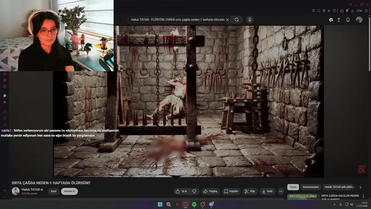Click the YouTube search magnifier button
This screenshot has height=209, width=371.
coord(237,20)
